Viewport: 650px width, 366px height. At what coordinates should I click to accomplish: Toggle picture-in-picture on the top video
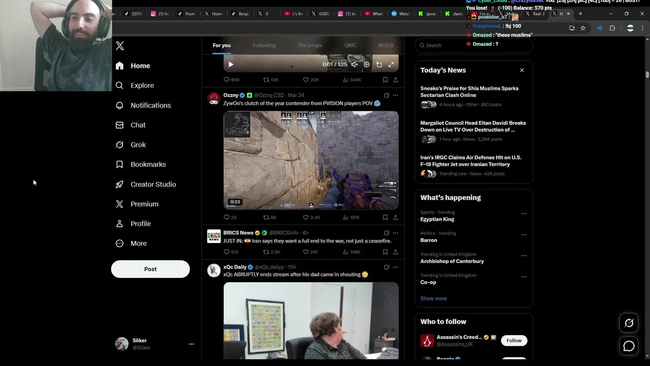(379, 65)
